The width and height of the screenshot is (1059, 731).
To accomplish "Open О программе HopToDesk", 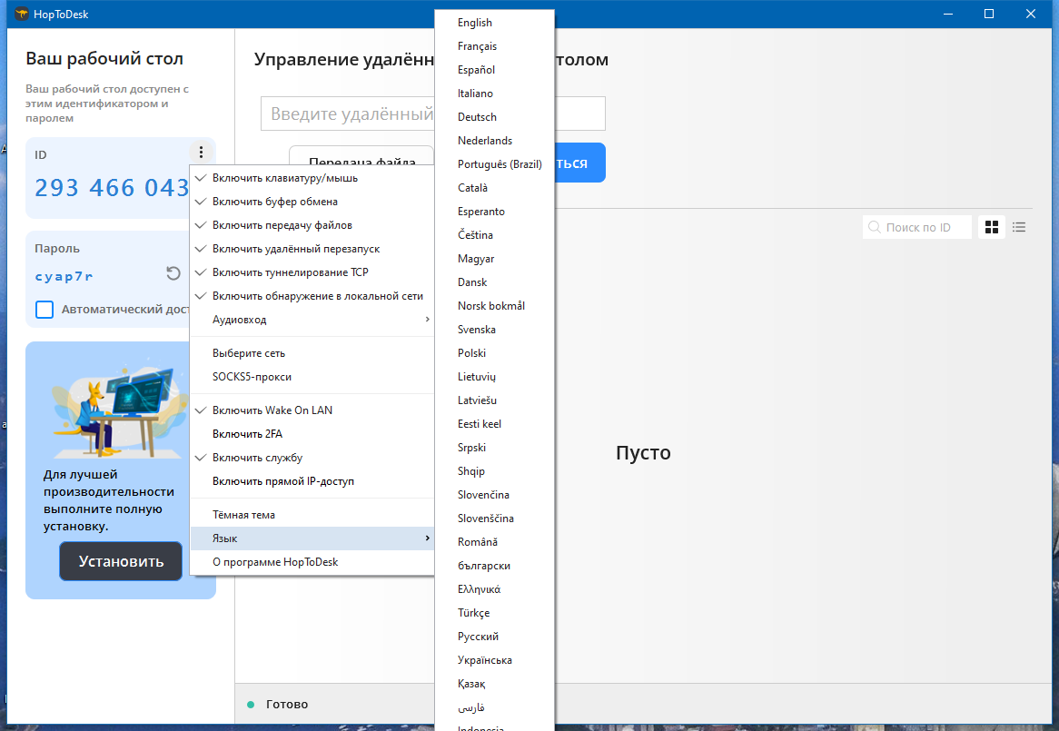I will pos(312,562).
